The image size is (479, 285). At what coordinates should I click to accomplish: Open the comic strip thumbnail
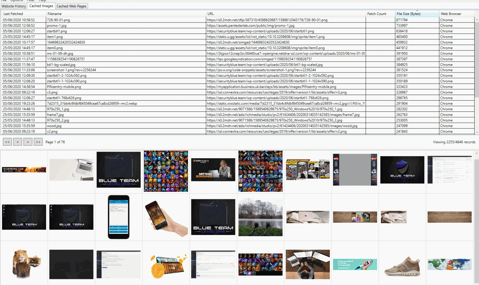(308, 170)
